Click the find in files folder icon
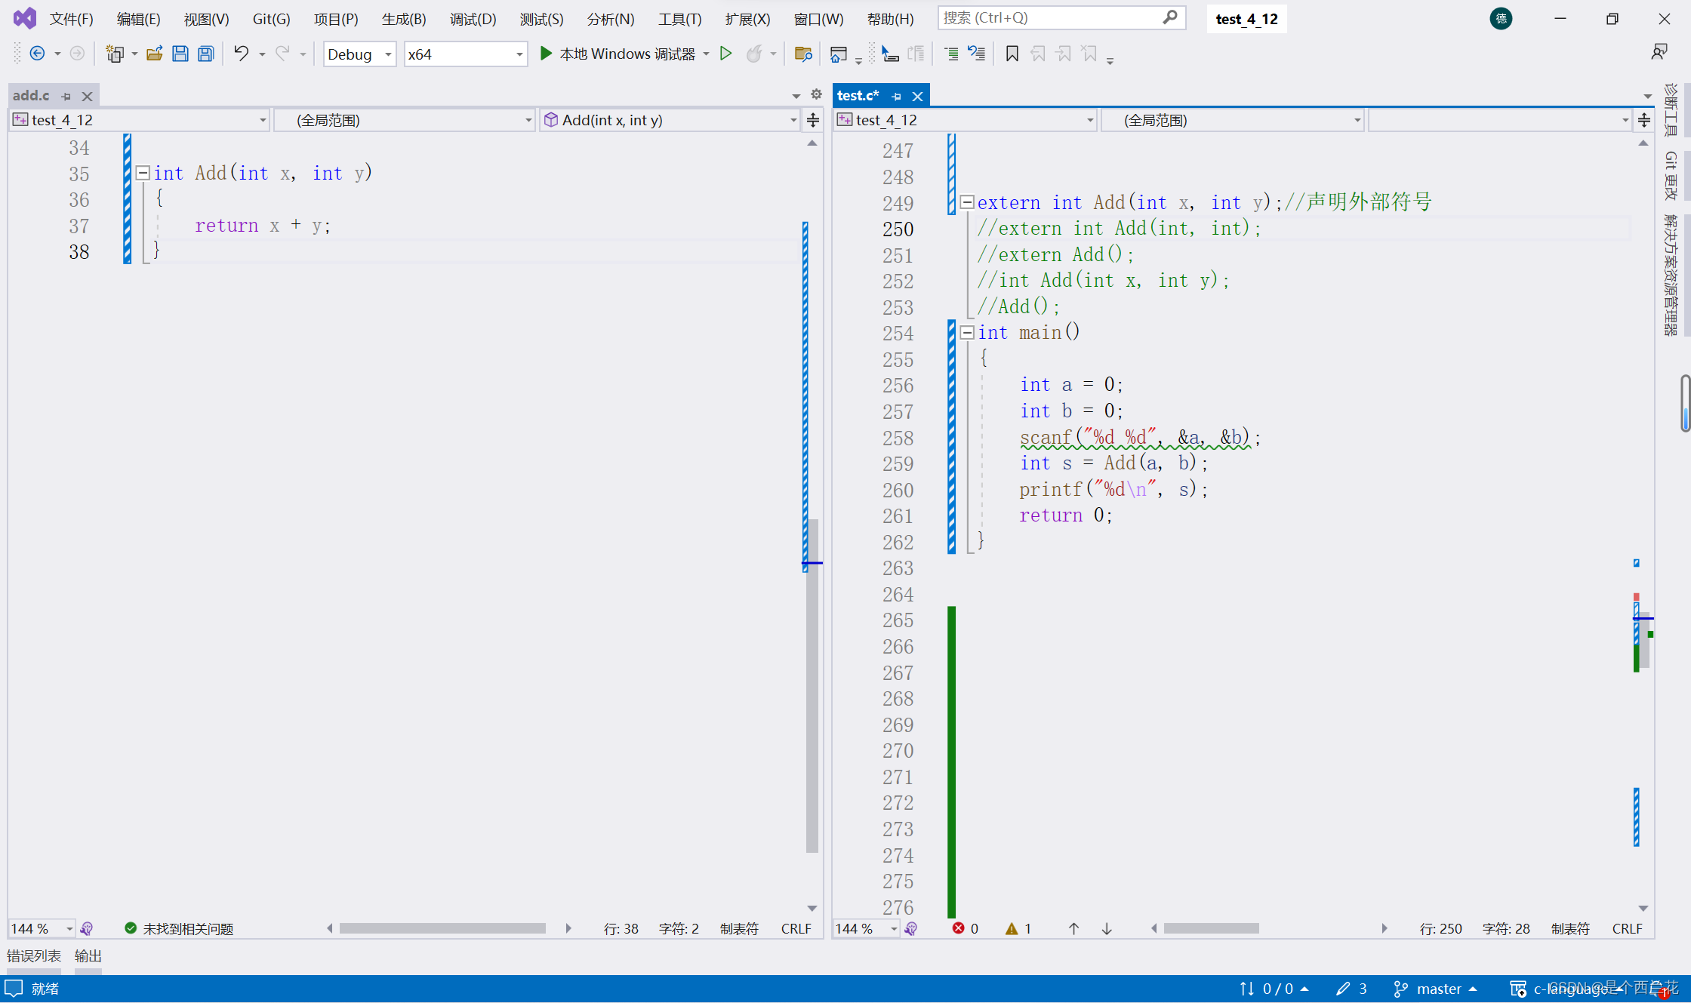The height and width of the screenshot is (1003, 1691). click(803, 54)
